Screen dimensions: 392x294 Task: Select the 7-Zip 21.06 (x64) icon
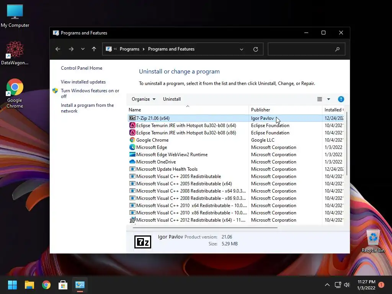tap(132, 118)
